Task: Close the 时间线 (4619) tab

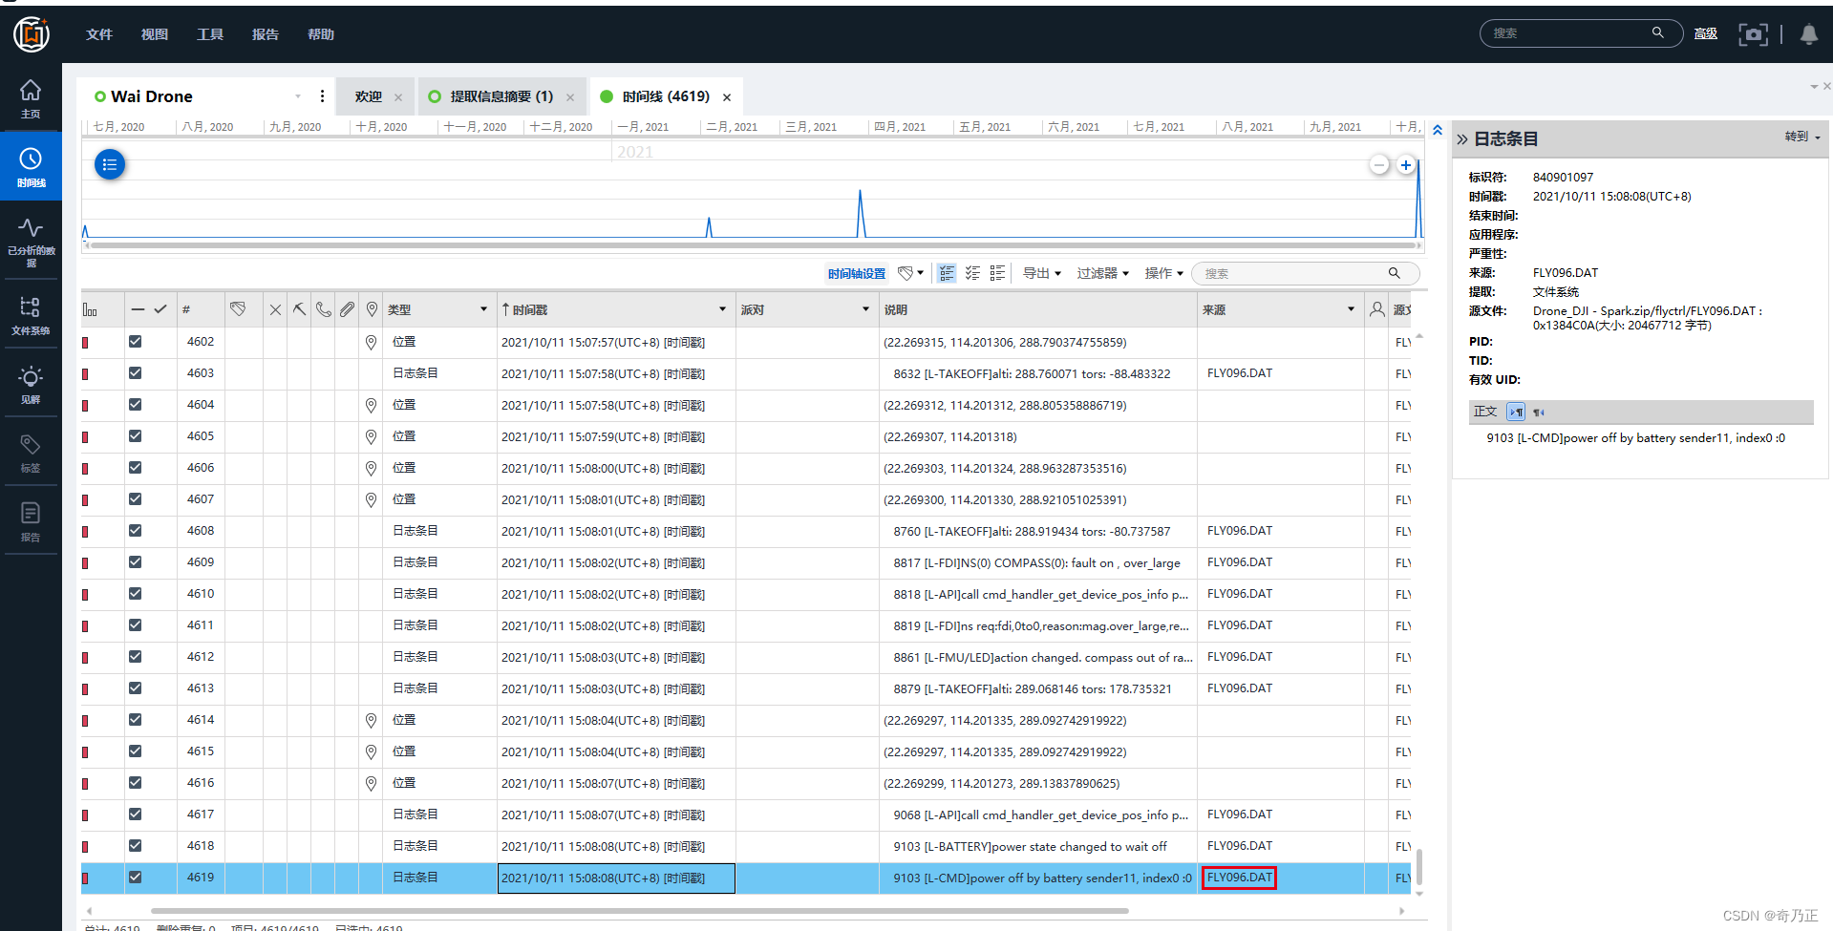Action: coord(727,97)
